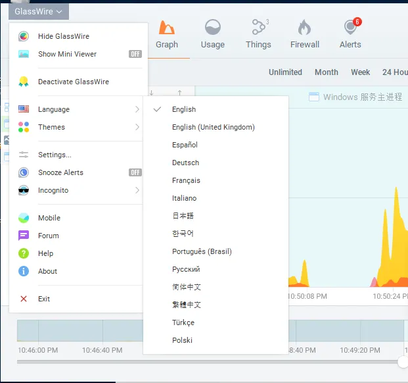Open the Usage tab icon
The width and height of the screenshot is (408, 383).
point(212,28)
